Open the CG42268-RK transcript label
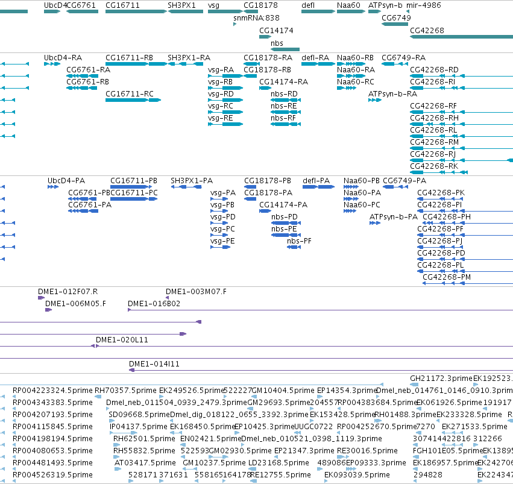Viewport: 513px width, 484px height. (434, 166)
